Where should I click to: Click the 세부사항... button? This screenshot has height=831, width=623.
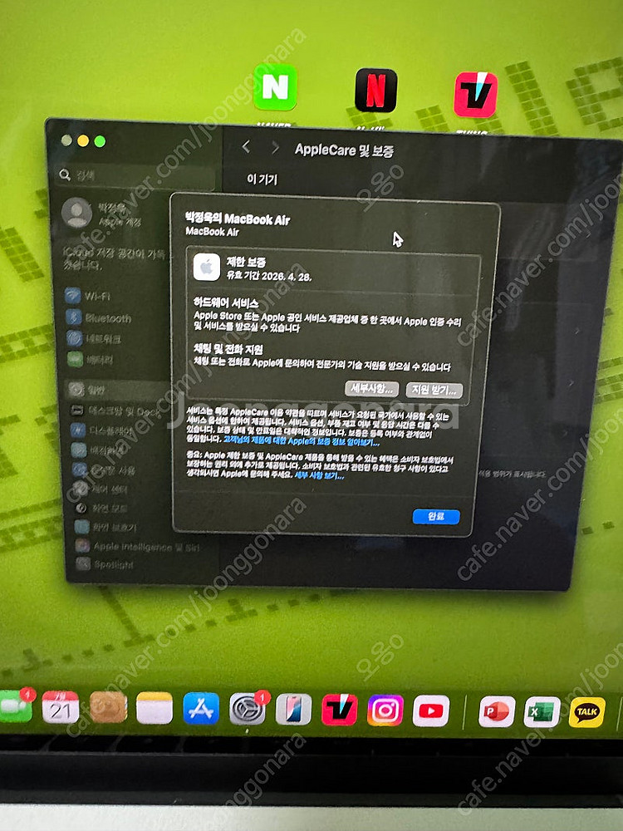372,388
